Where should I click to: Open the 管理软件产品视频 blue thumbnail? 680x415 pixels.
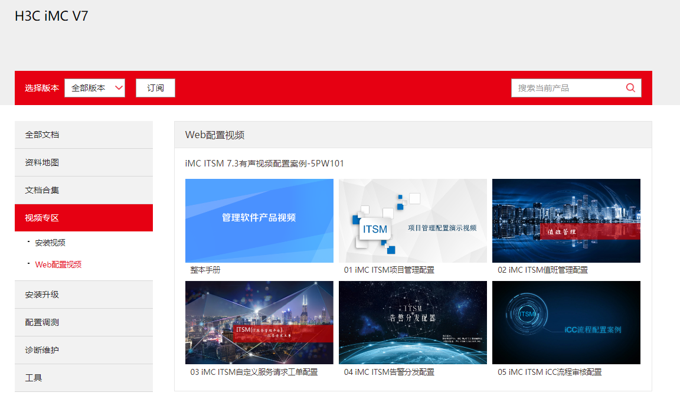point(259,220)
